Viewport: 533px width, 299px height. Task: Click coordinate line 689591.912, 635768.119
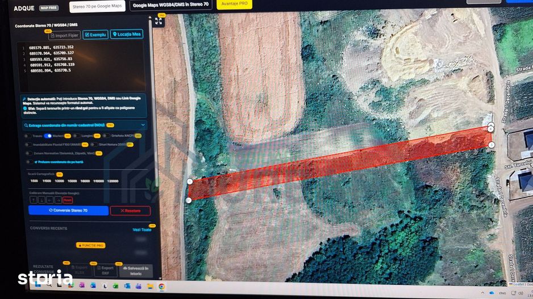pyautogui.click(x=52, y=65)
